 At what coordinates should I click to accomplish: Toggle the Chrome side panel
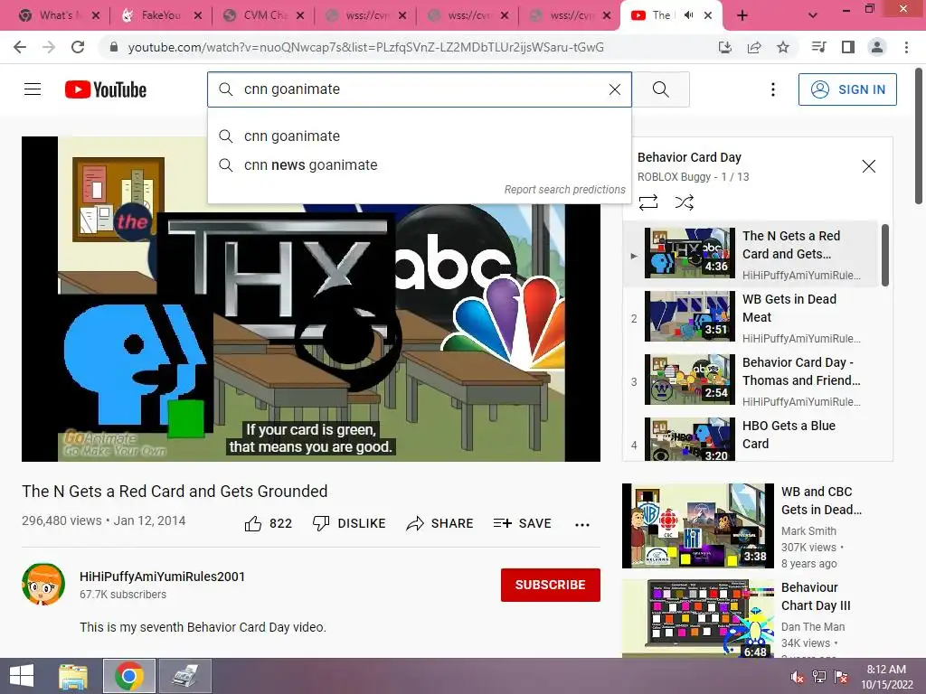click(847, 47)
